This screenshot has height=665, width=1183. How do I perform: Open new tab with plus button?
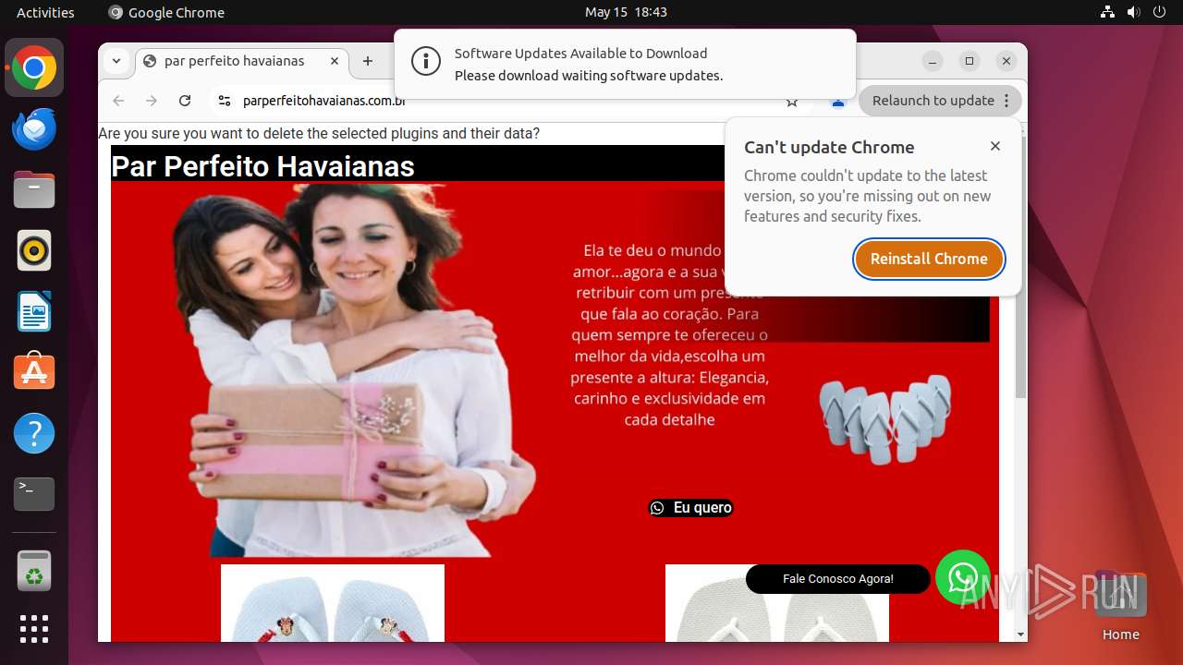(x=368, y=61)
